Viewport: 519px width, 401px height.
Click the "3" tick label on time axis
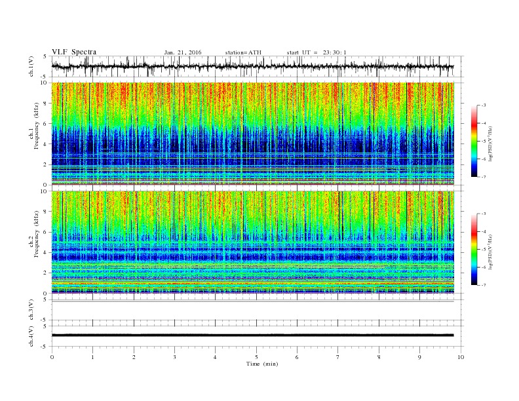pos(174,357)
